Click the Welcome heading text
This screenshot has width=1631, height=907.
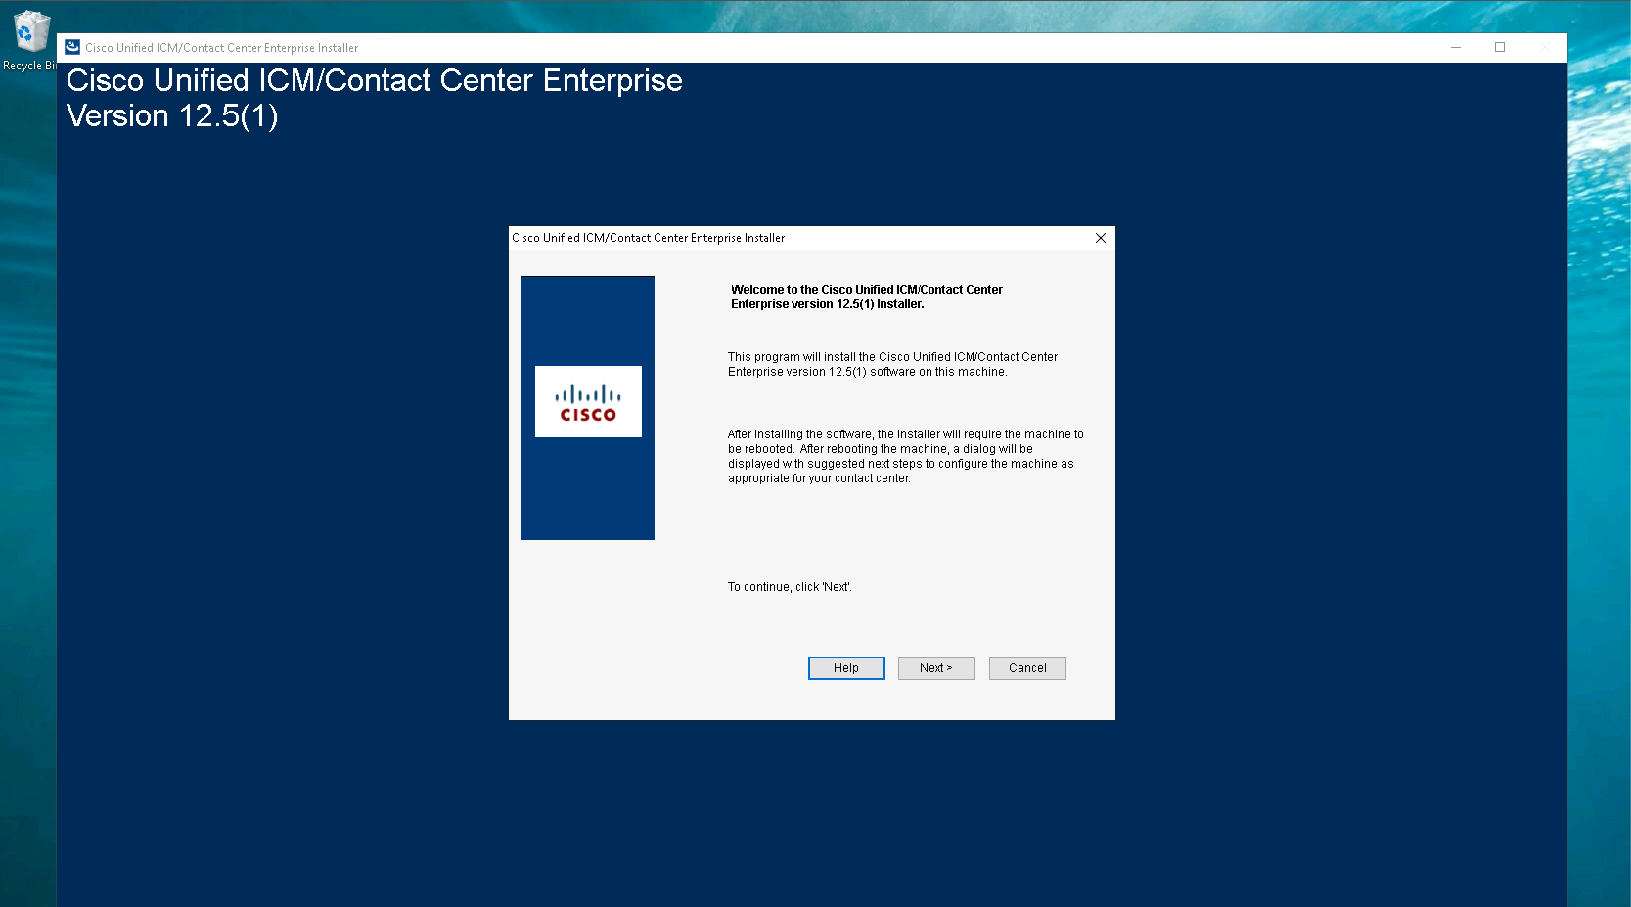pyautogui.click(x=867, y=296)
